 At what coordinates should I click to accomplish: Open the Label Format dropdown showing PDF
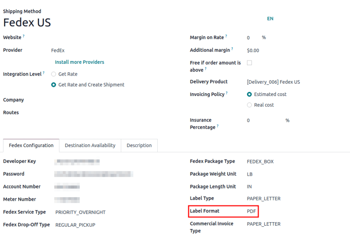252,211
